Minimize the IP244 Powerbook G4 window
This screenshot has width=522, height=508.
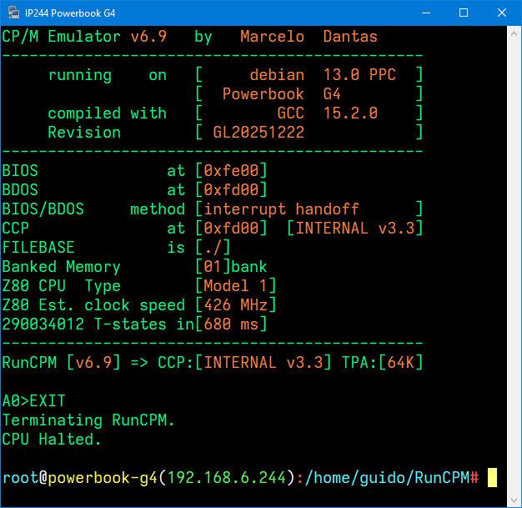(x=426, y=13)
